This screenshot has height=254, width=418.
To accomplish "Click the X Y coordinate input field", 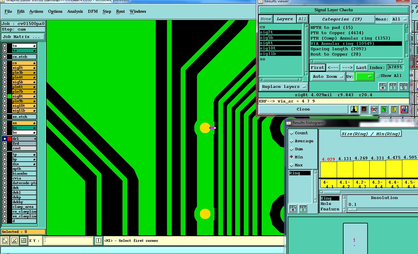I will click(x=68, y=241).
